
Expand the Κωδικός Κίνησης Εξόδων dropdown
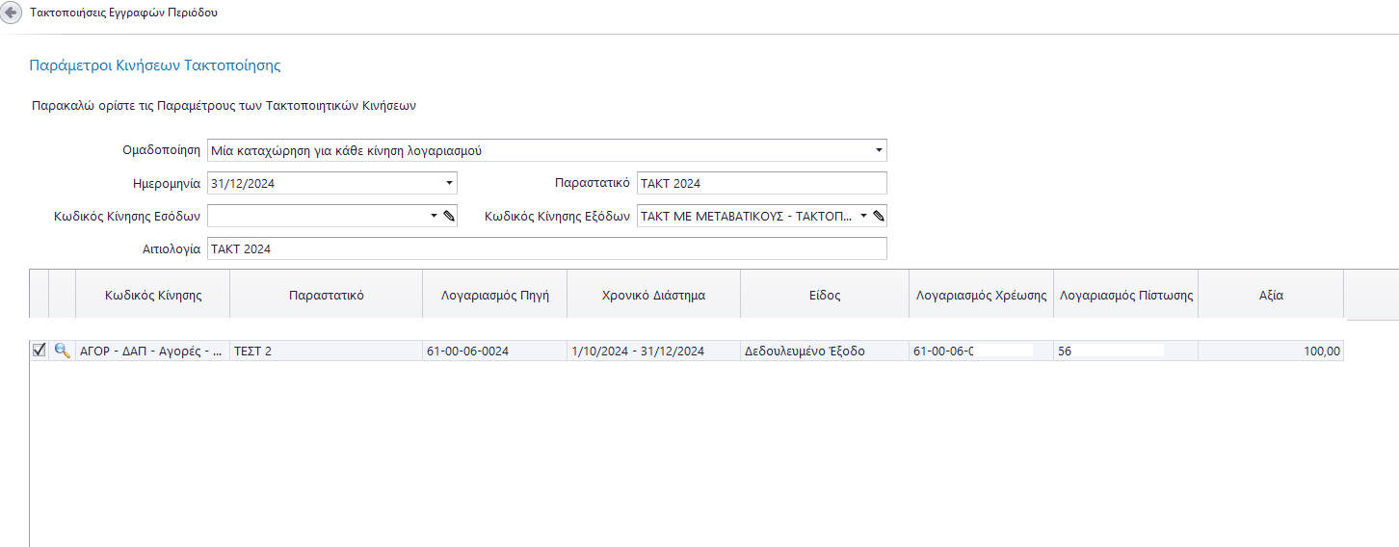click(863, 217)
